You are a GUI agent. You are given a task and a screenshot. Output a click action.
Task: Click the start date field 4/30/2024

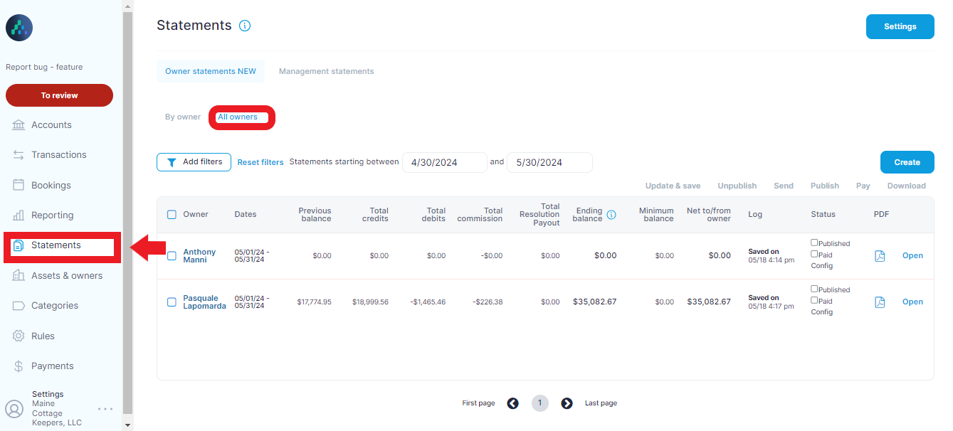tap(445, 162)
